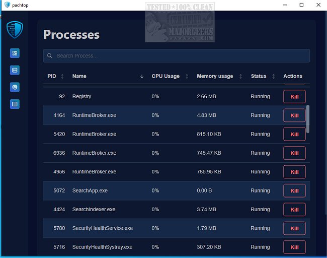Image resolution: width=327 pixels, height=258 pixels.
Task: Kill RuntimeBroker.exe with PID 6936
Action: coord(294,153)
